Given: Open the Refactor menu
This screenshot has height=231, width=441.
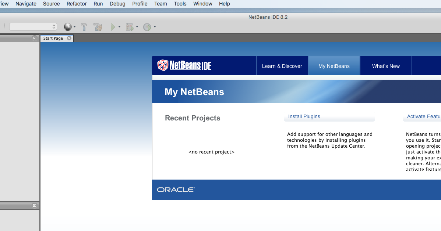Looking at the screenshot, I should pyautogui.click(x=77, y=4).
